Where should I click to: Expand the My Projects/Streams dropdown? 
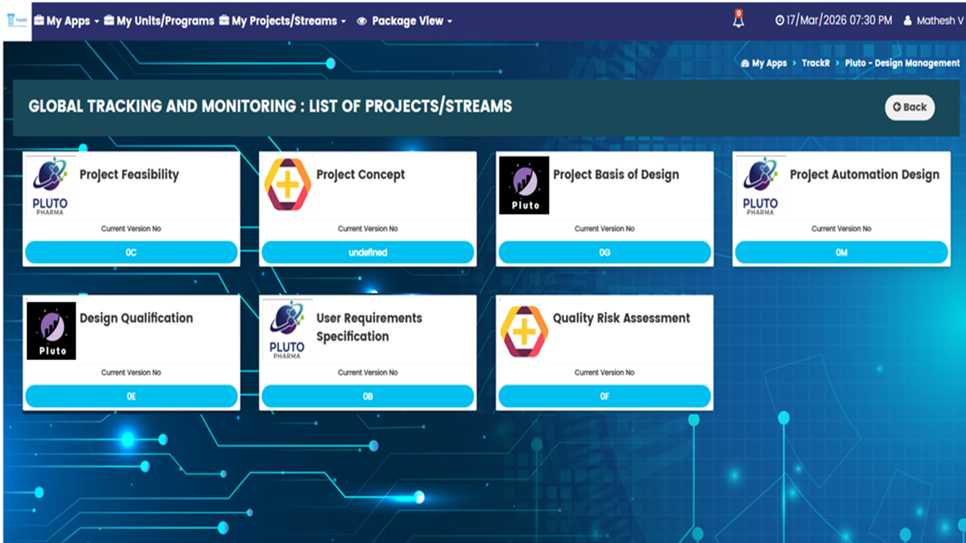tap(283, 21)
